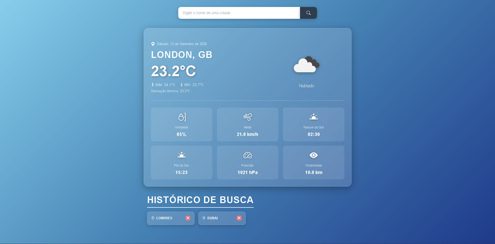Click the pin icon in LONDRES chip

click(153, 218)
